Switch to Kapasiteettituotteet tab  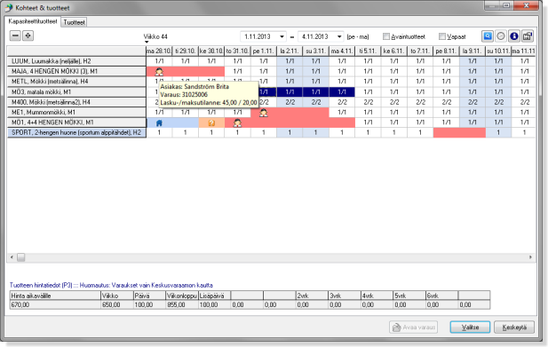[33, 21]
